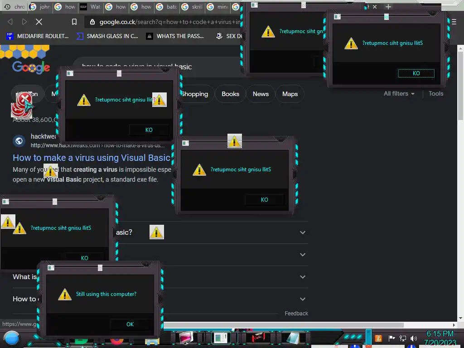The image size is (464, 348).
Task: Open the pink monitor icon in the taskbar
Action: click(x=186, y=338)
